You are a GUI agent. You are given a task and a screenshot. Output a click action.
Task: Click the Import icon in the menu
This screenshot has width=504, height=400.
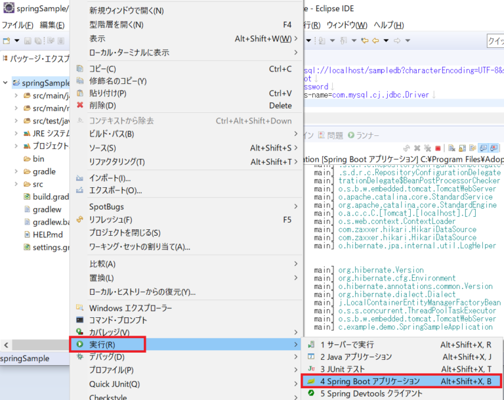tap(79, 178)
